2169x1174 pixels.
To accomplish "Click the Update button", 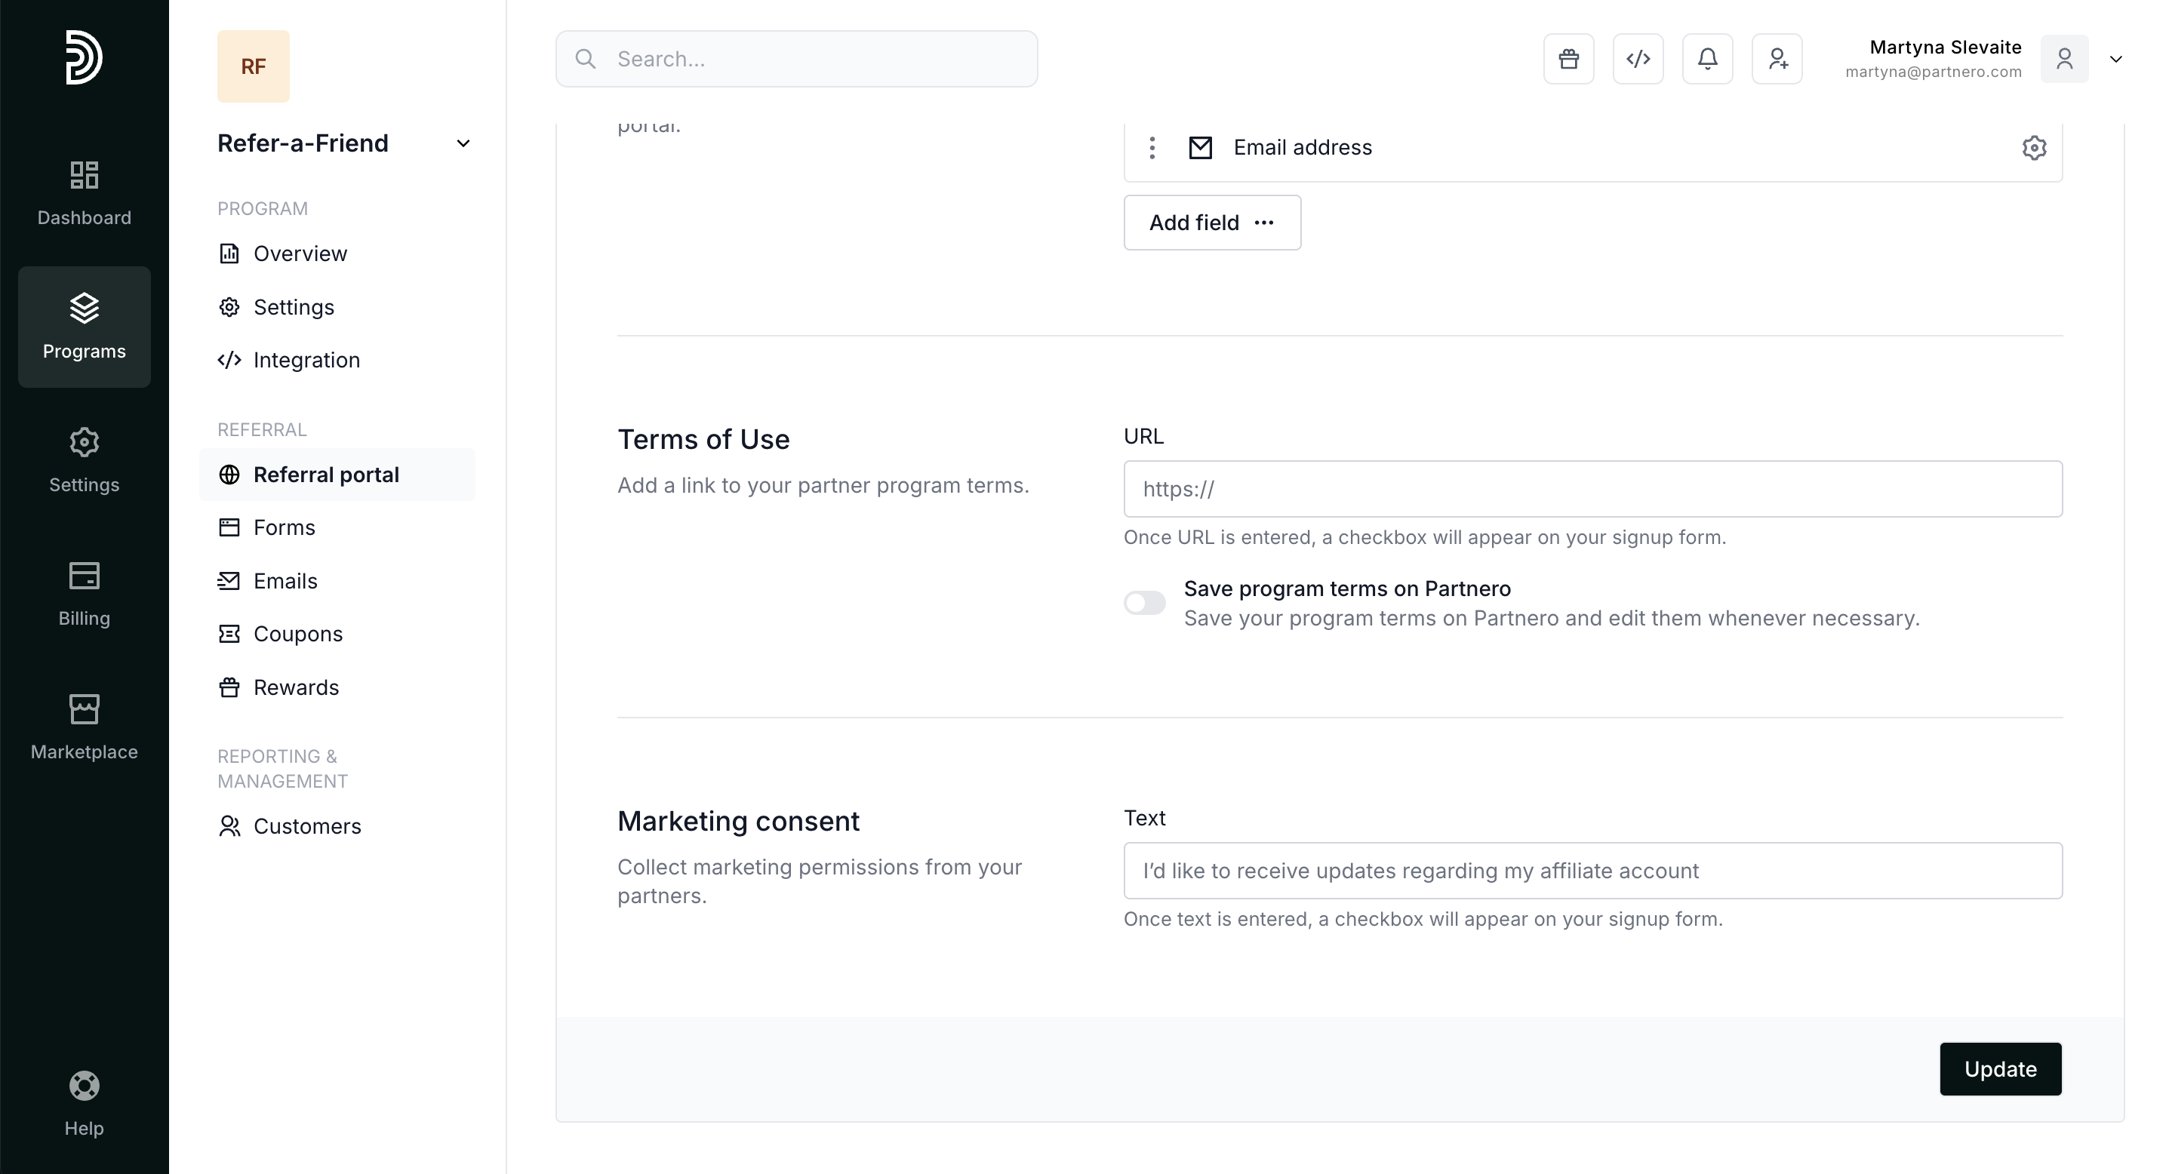I will click(2000, 1069).
